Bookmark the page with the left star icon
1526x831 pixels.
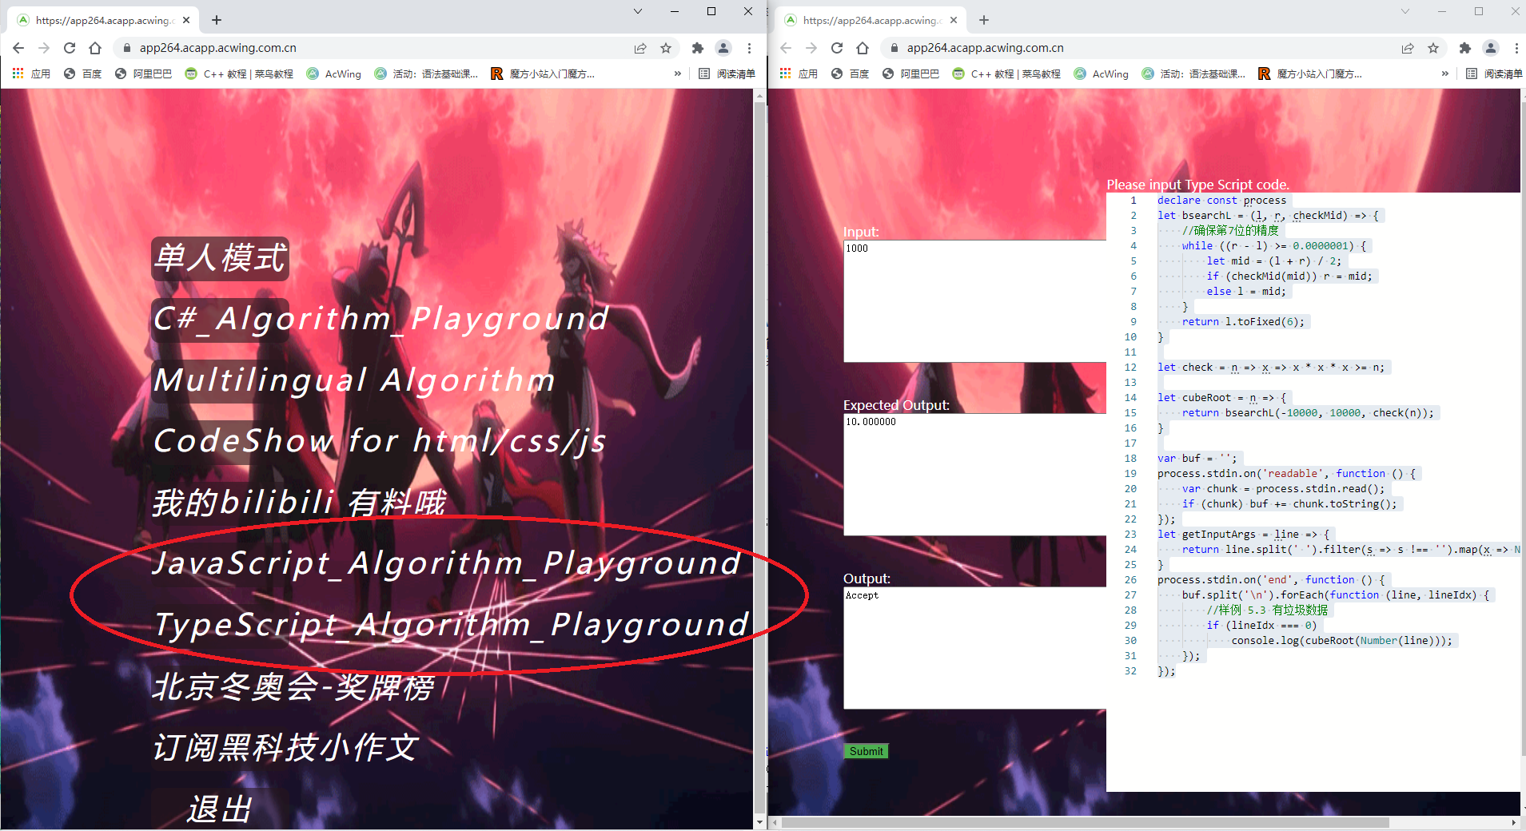[x=666, y=48]
